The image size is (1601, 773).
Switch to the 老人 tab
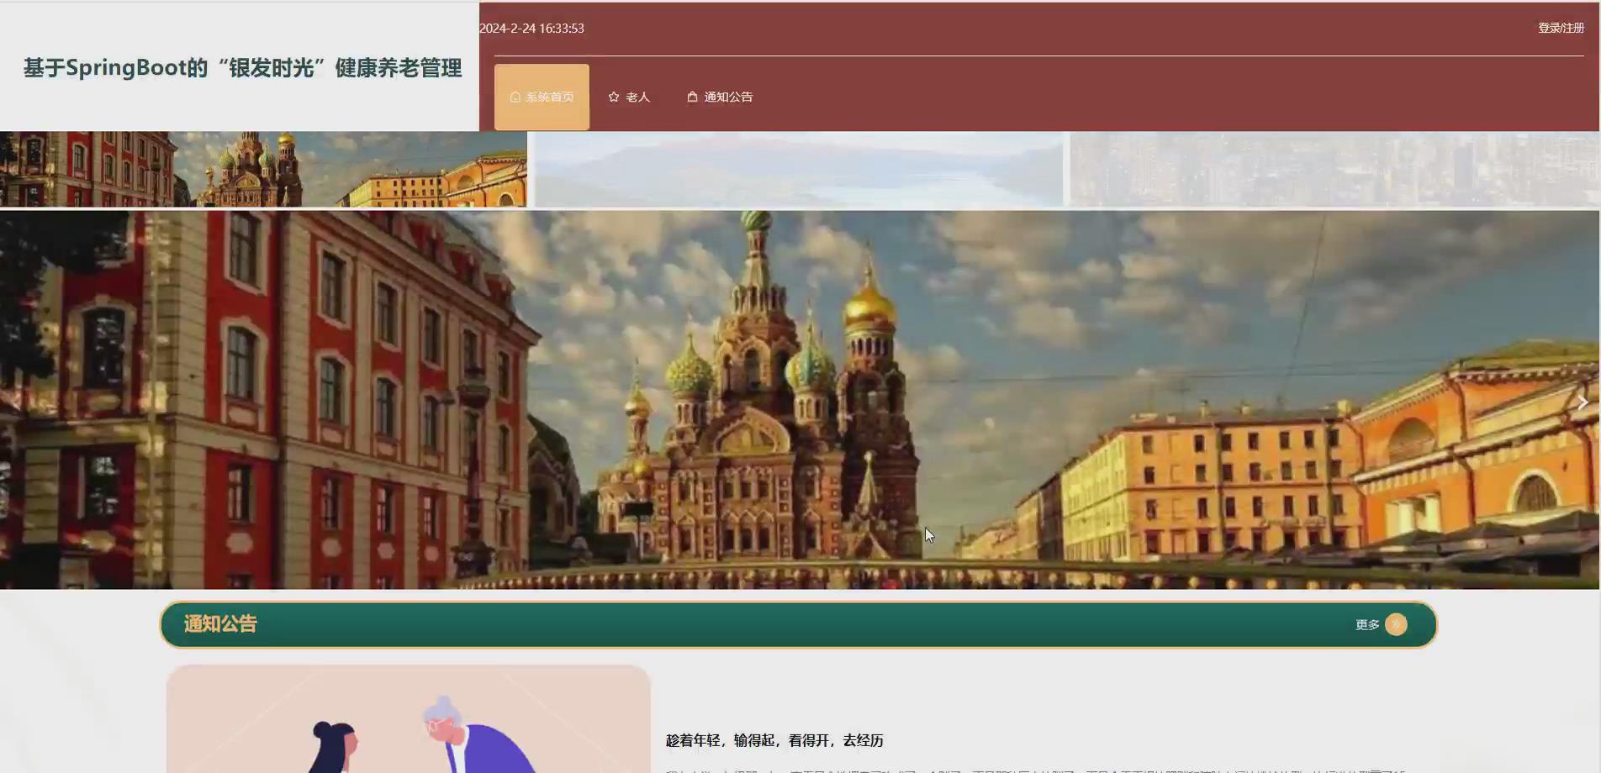click(x=636, y=97)
